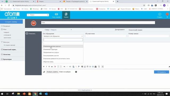Toggle bold formatting in editor toolbar

point(44,67)
